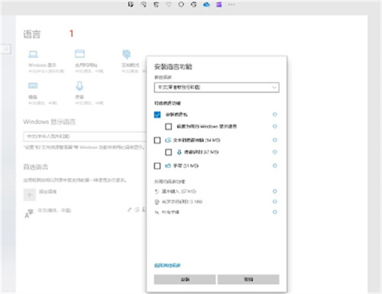382x294 pixels.
Task: Click info circle beside optical character recognition row
Action: coord(275,202)
